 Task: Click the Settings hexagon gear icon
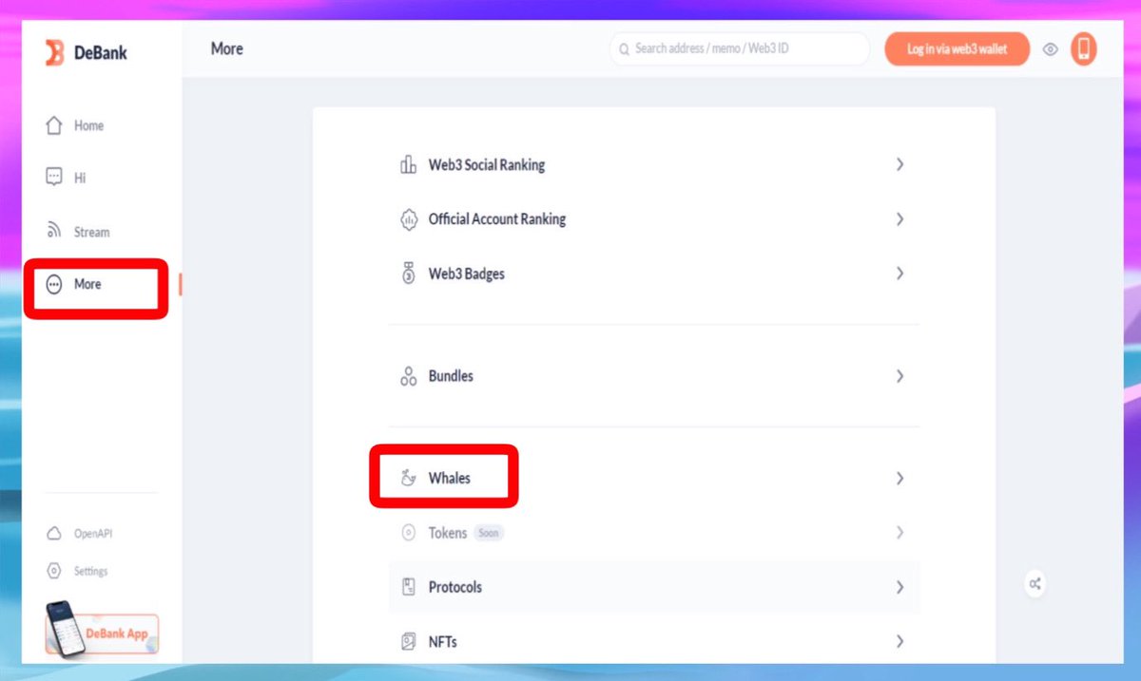54,571
